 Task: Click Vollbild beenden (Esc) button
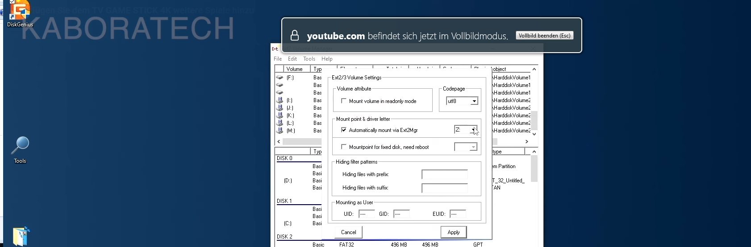(x=545, y=36)
